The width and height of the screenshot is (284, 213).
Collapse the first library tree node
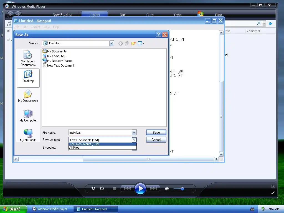[x=8, y=30]
